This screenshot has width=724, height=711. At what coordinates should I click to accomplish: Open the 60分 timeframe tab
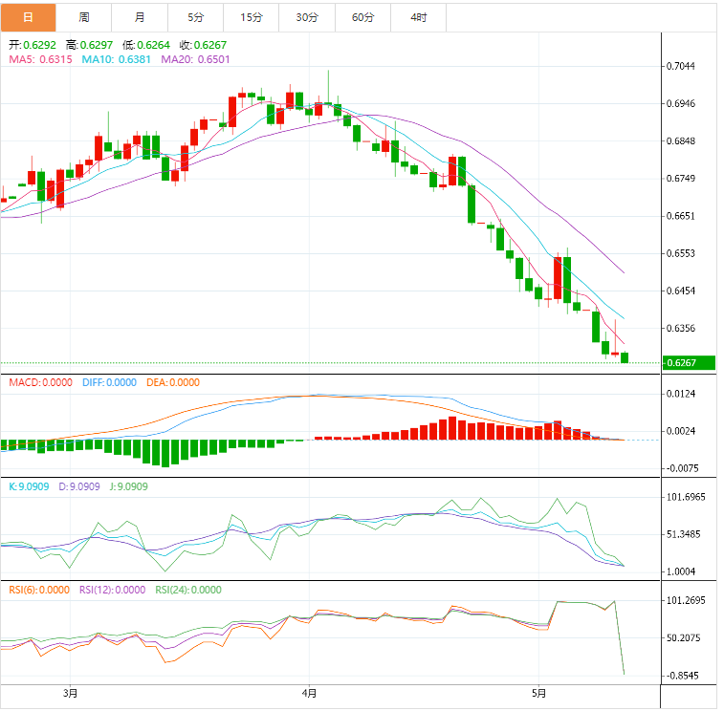tap(362, 17)
